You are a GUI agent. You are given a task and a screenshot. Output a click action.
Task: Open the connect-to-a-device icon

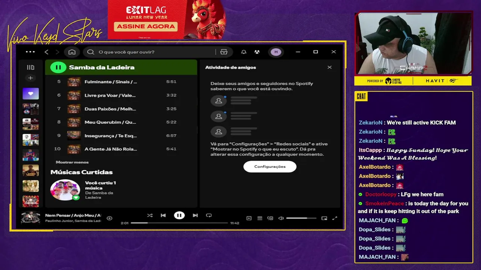click(270, 218)
